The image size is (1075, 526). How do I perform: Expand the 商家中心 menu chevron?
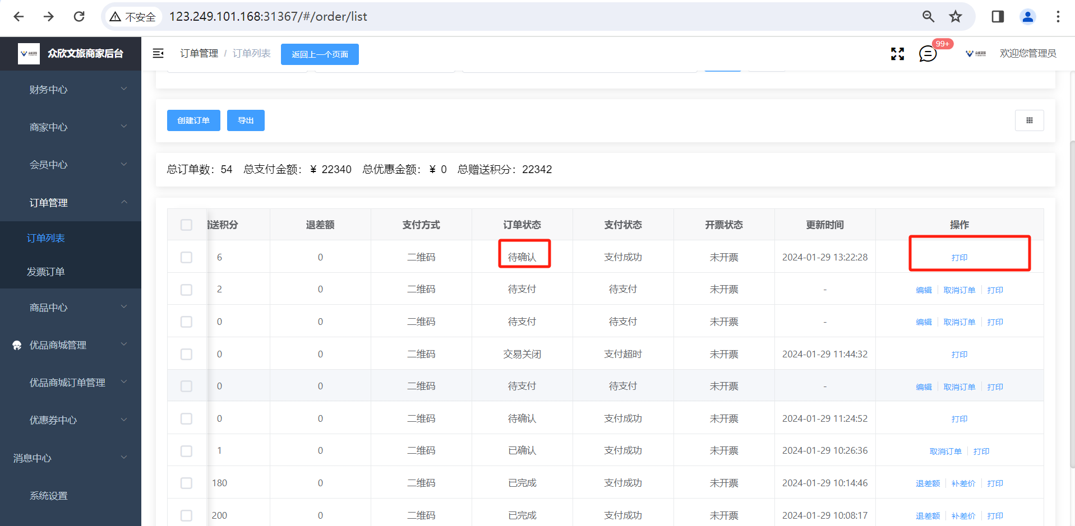124,126
